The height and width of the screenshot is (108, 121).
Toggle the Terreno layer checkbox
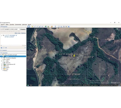click(x=3, y=71)
